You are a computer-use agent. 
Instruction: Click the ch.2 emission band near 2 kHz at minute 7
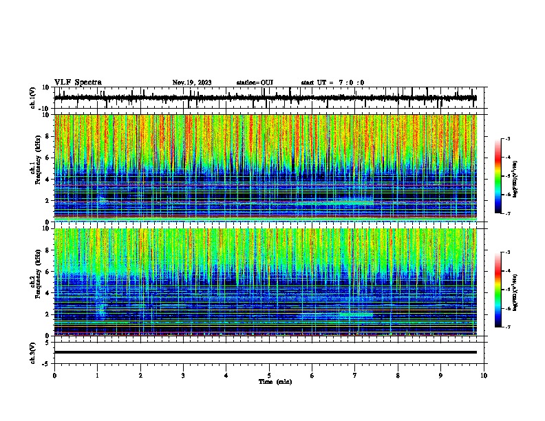[356, 314]
